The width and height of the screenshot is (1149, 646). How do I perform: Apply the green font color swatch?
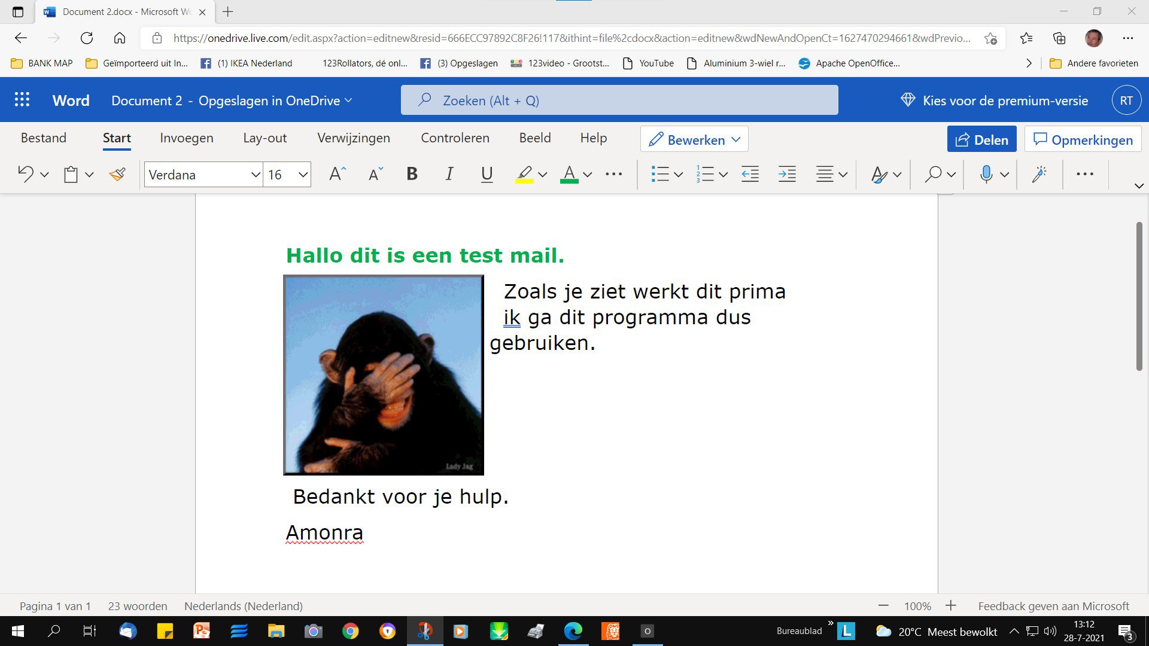[x=569, y=174]
